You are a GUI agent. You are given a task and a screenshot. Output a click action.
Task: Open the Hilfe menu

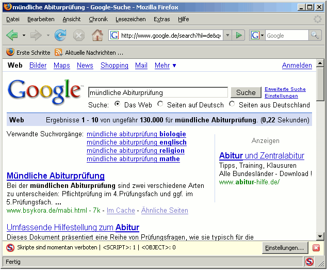(x=183, y=19)
